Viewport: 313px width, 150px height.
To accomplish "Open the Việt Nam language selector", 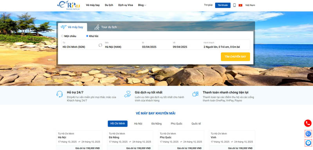I will coord(250,5).
